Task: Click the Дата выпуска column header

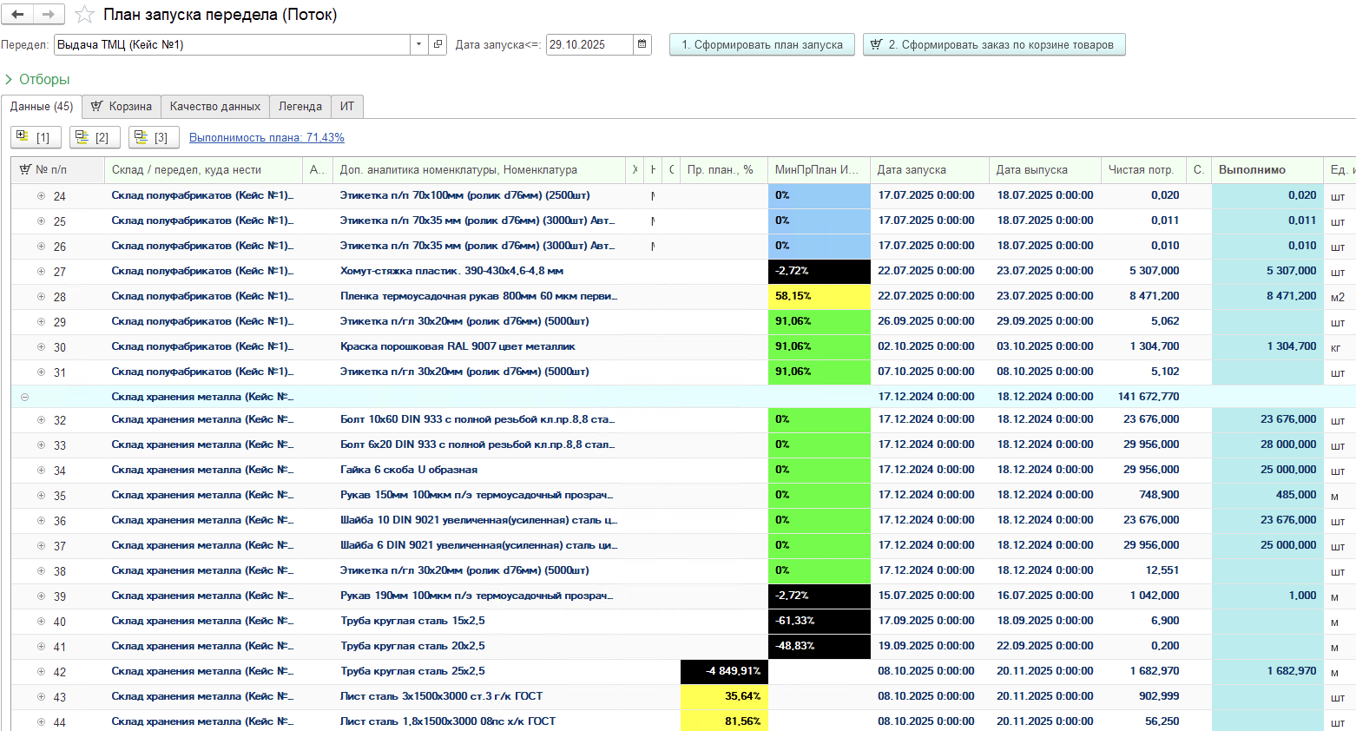Action: (1045, 170)
